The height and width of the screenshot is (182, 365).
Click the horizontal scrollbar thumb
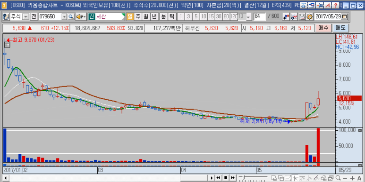pos(194,178)
